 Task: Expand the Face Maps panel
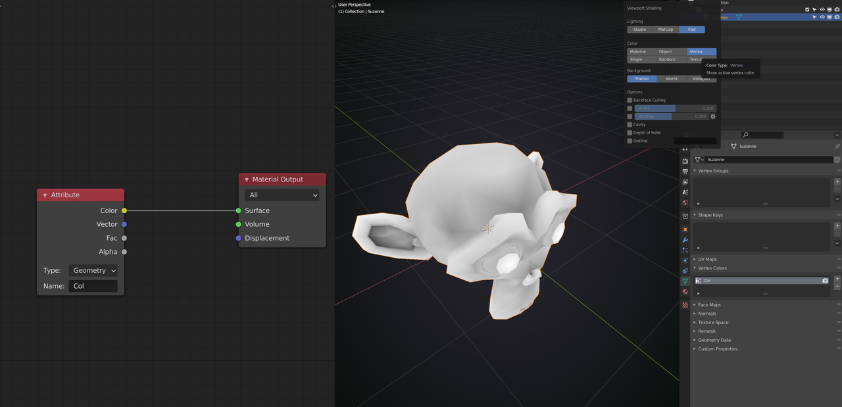point(709,304)
